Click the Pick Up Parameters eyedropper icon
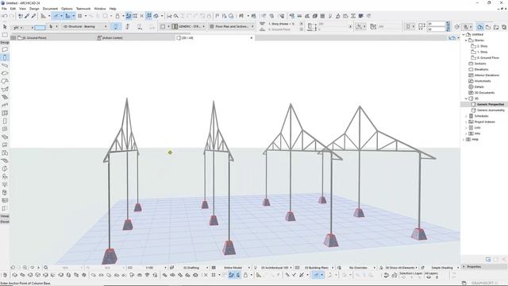The width and height of the screenshot is (508, 286). 27,16
